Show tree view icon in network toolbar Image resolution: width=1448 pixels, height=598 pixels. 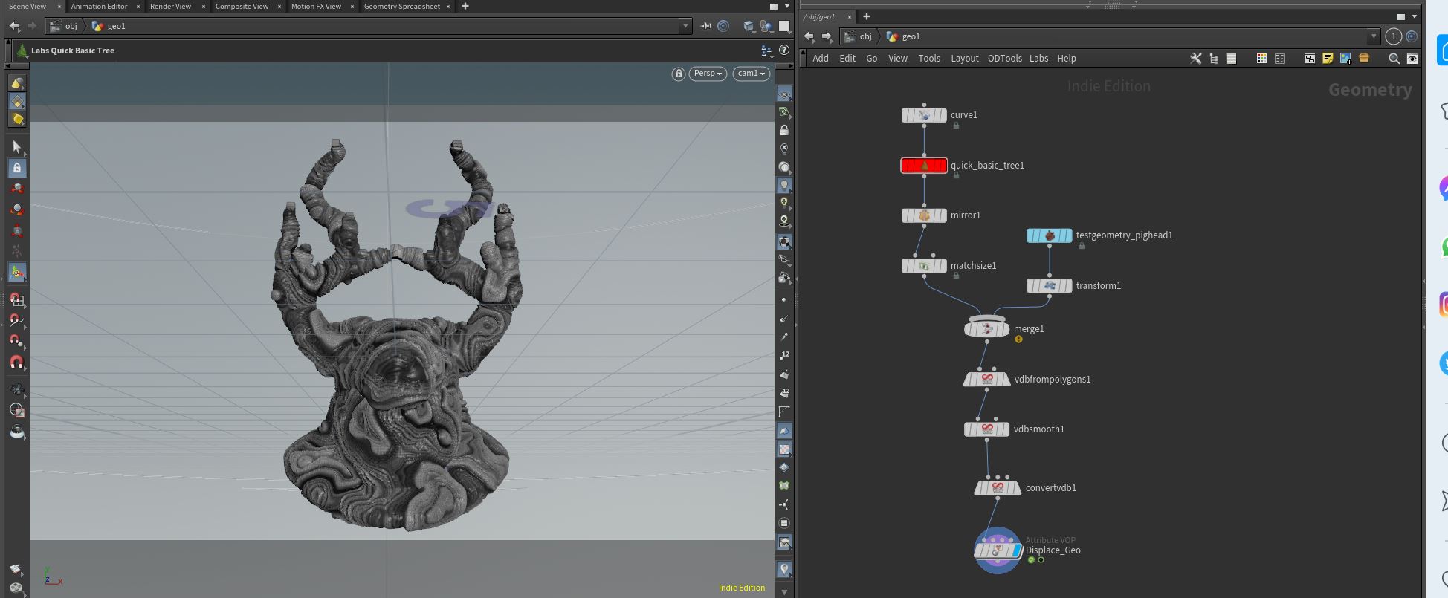pos(1214,59)
